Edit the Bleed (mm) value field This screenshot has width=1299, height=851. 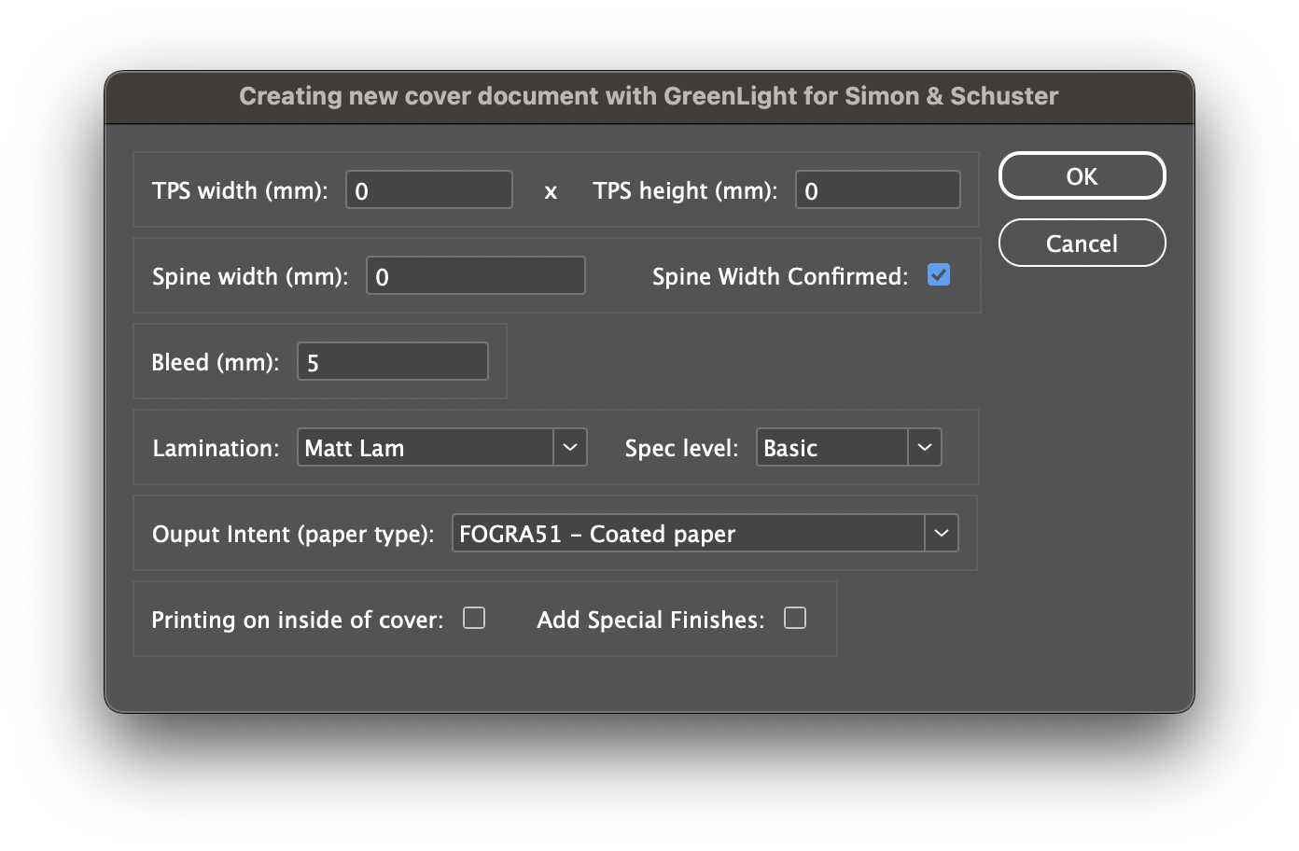point(393,362)
